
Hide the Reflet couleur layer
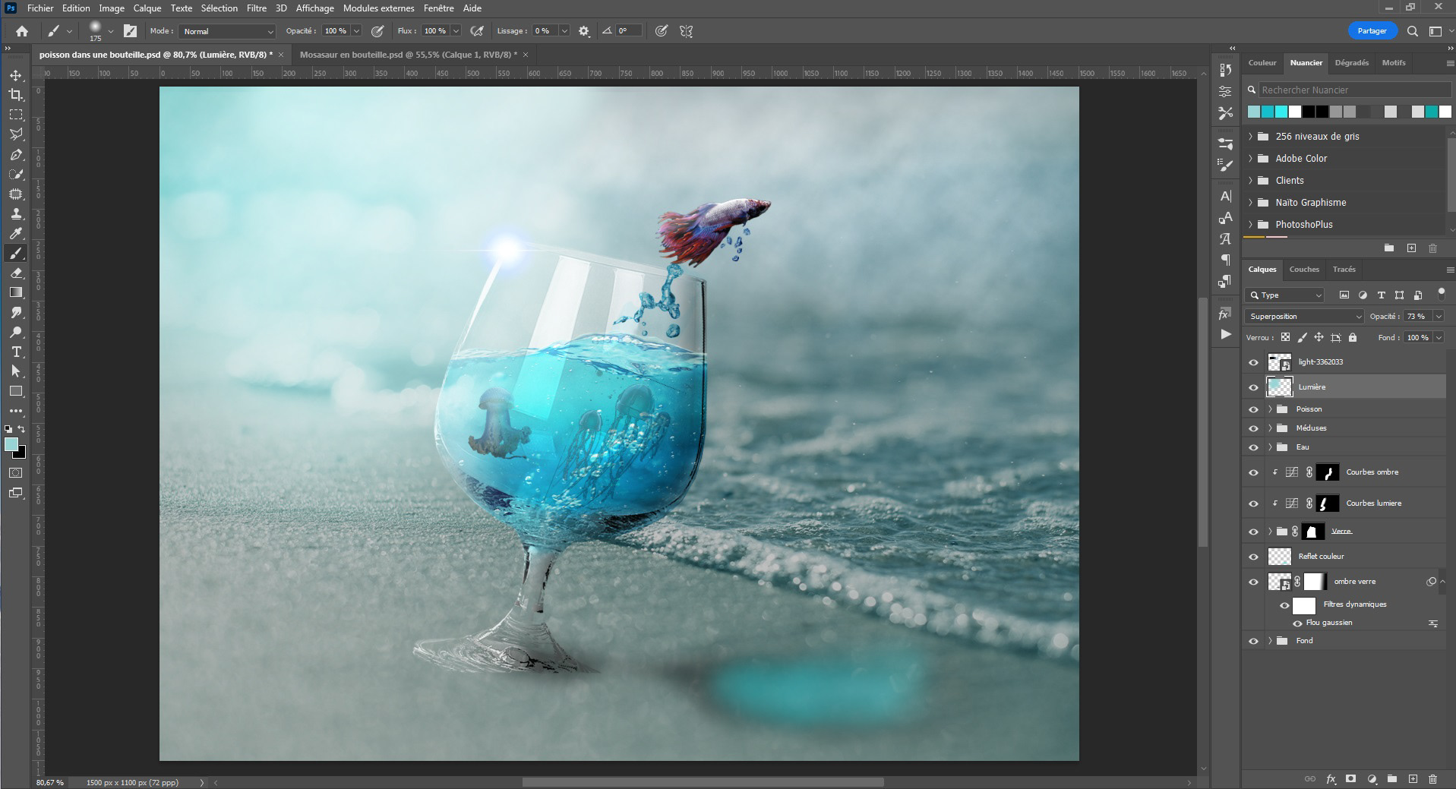tap(1253, 557)
